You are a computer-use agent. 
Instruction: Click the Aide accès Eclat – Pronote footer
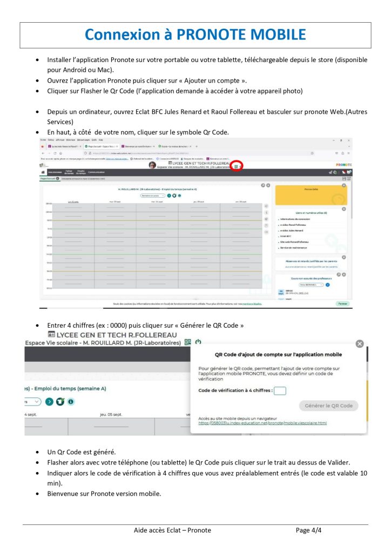[x=172, y=530]
